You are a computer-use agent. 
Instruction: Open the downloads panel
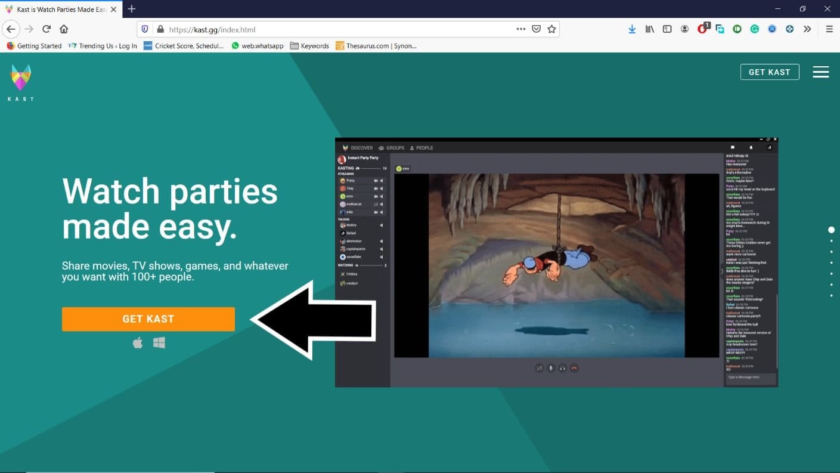[x=632, y=29]
